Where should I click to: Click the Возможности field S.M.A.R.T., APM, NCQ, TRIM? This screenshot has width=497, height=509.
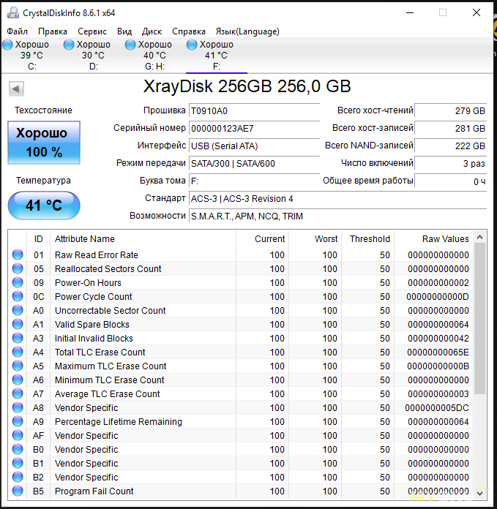pyautogui.click(x=338, y=216)
